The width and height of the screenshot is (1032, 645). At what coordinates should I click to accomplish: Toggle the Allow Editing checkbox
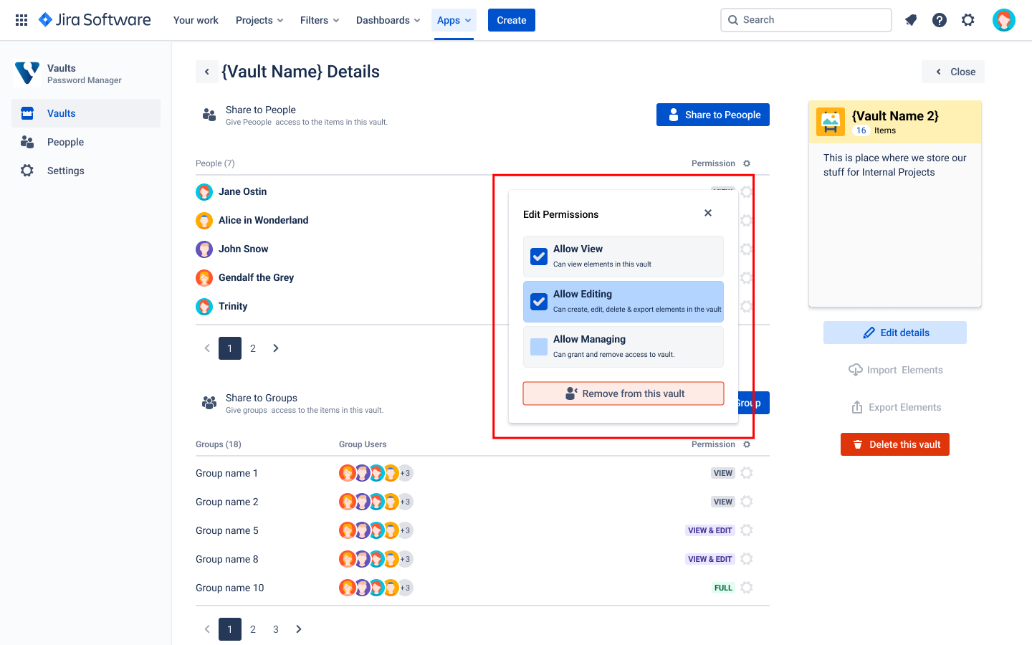click(539, 302)
